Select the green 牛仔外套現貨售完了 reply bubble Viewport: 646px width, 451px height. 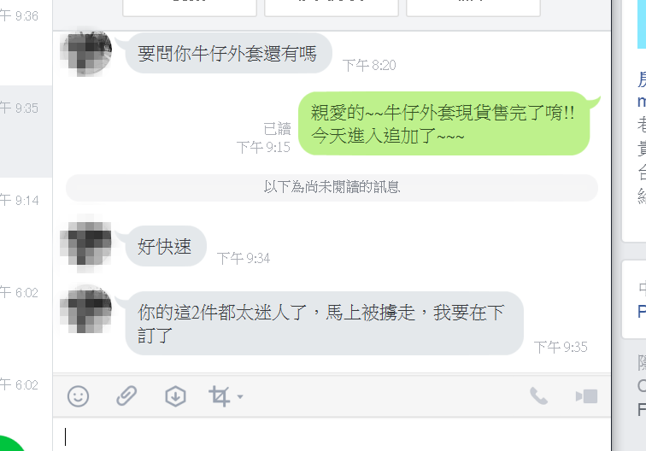coord(443,124)
